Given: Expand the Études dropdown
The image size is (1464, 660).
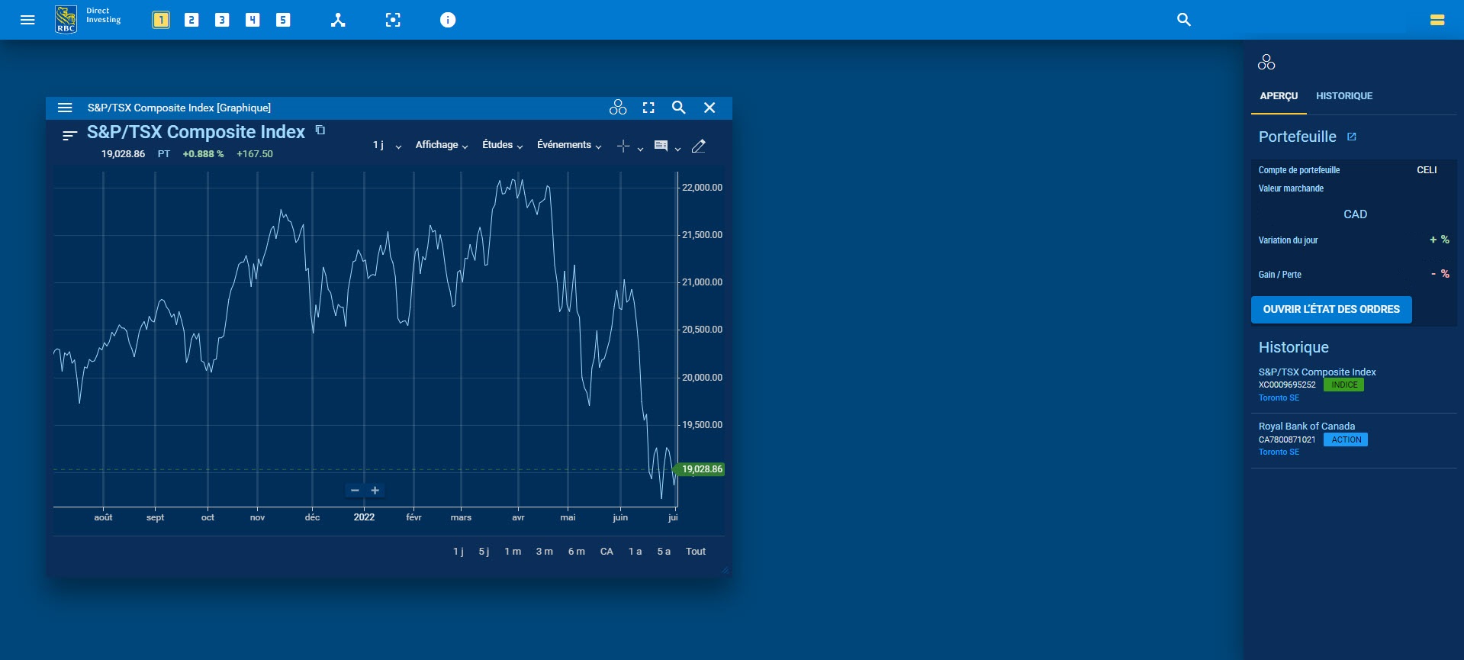Looking at the screenshot, I should (502, 145).
